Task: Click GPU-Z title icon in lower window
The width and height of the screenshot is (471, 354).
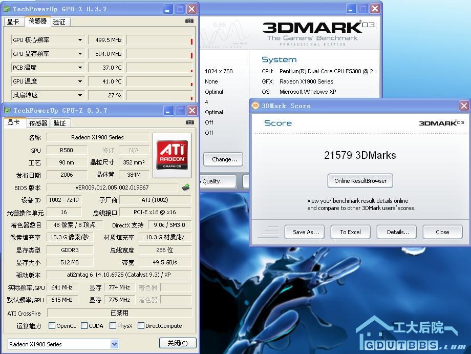Action: [x=7, y=110]
